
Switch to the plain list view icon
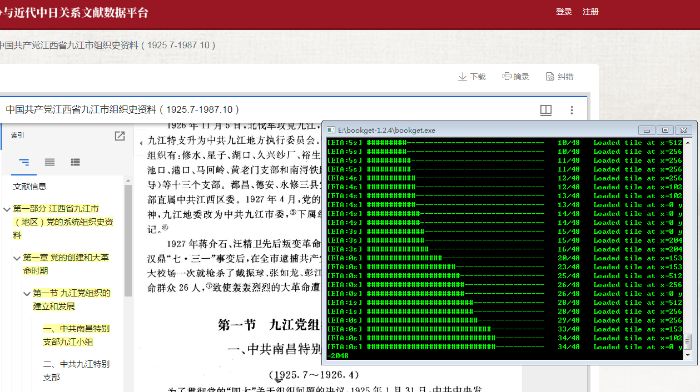[x=49, y=162]
